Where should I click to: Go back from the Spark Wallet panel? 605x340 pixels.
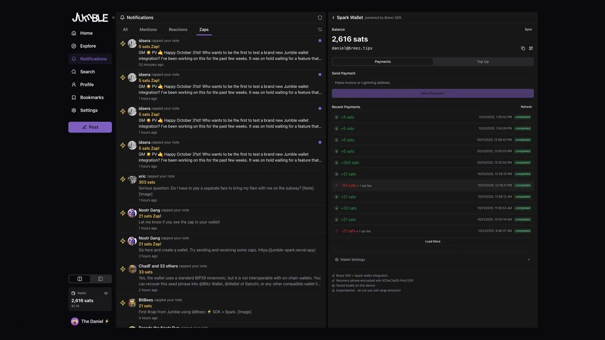[x=333, y=18]
